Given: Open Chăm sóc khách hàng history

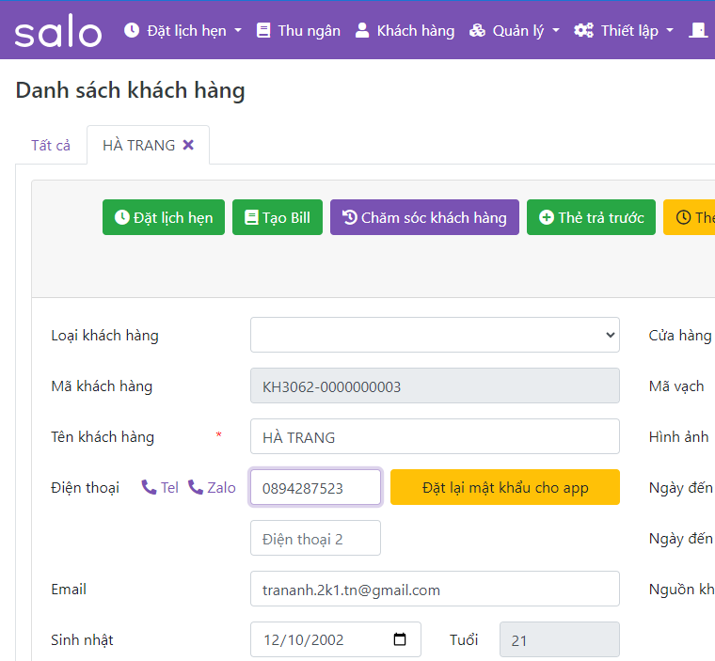Looking at the screenshot, I should click(424, 217).
